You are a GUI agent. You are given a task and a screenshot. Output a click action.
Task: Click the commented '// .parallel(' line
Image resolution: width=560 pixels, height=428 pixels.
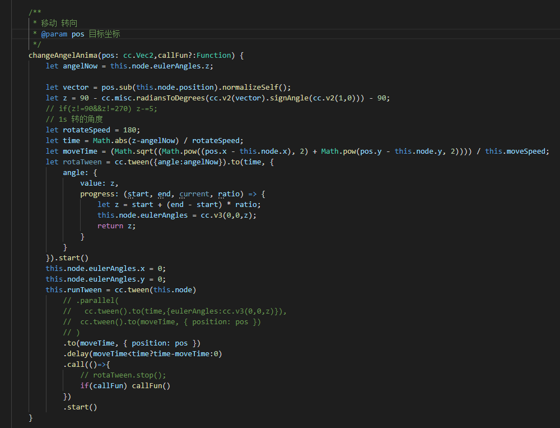(91, 301)
